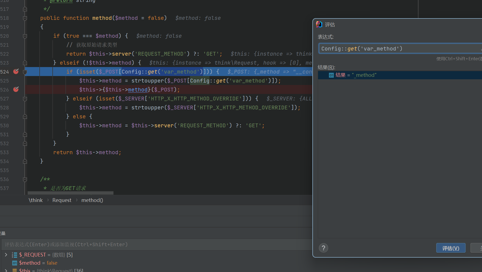Select the result row '_method'
Viewport: 482px width, 272px height.
tap(400, 75)
